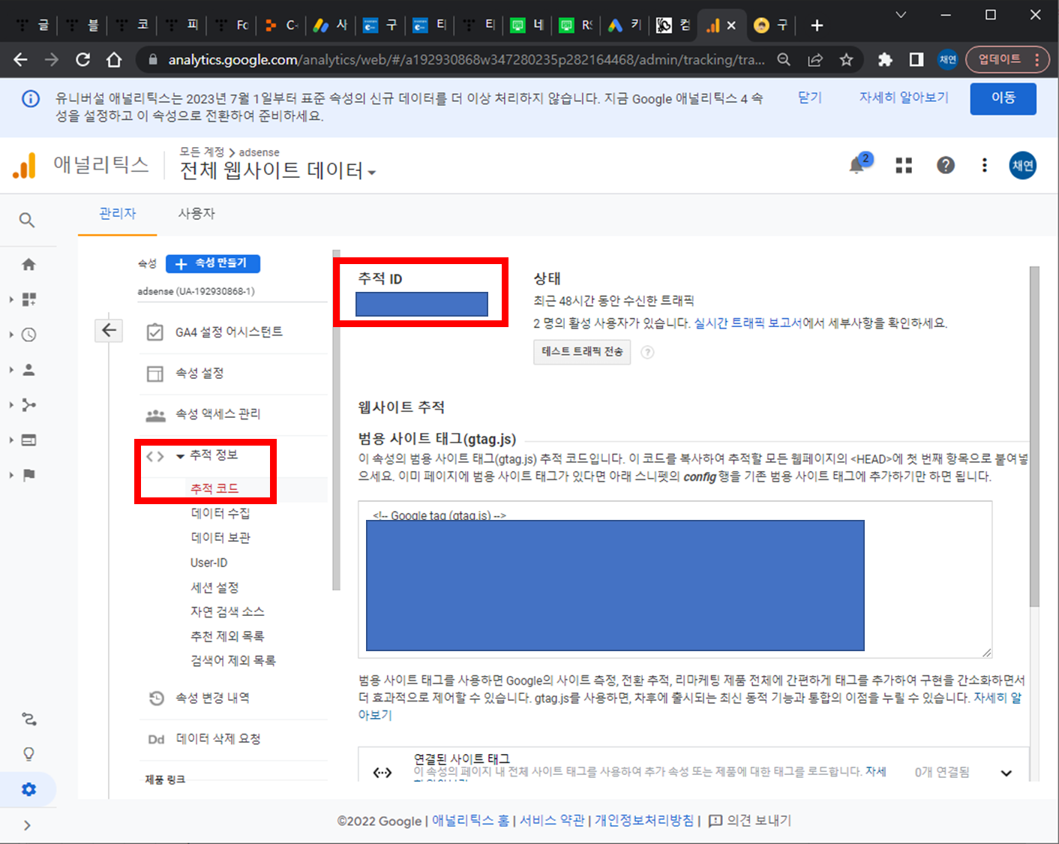Screen dimensions: 1059x844
Task: Open the browser home page icon
Action: pyautogui.click(x=114, y=60)
